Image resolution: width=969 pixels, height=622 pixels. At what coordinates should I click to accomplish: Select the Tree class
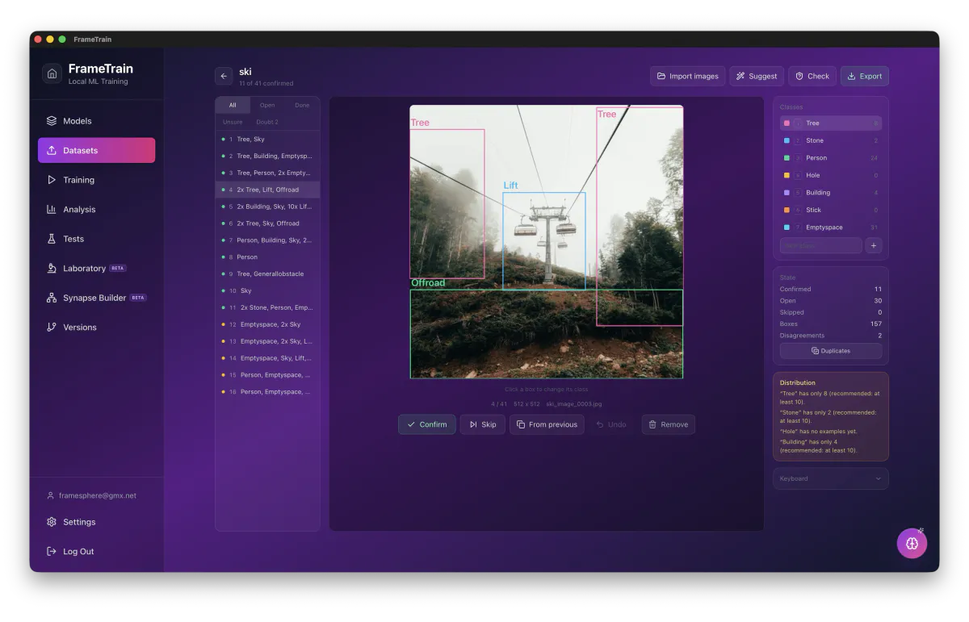pyautogui.click(x=830, y=123)
